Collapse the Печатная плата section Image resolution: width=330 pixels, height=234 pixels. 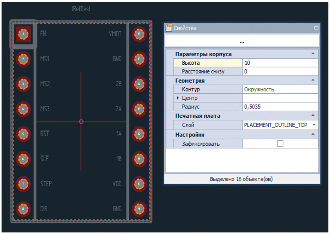coord(313,115)
